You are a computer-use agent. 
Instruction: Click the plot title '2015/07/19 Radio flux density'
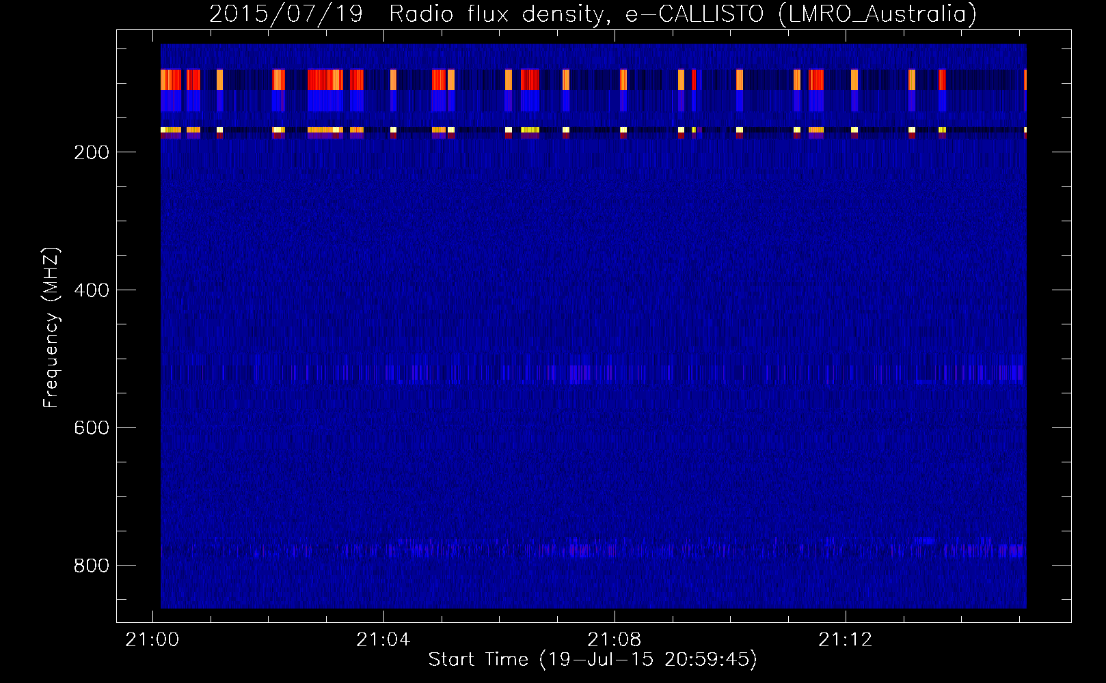tap(593, 14)
